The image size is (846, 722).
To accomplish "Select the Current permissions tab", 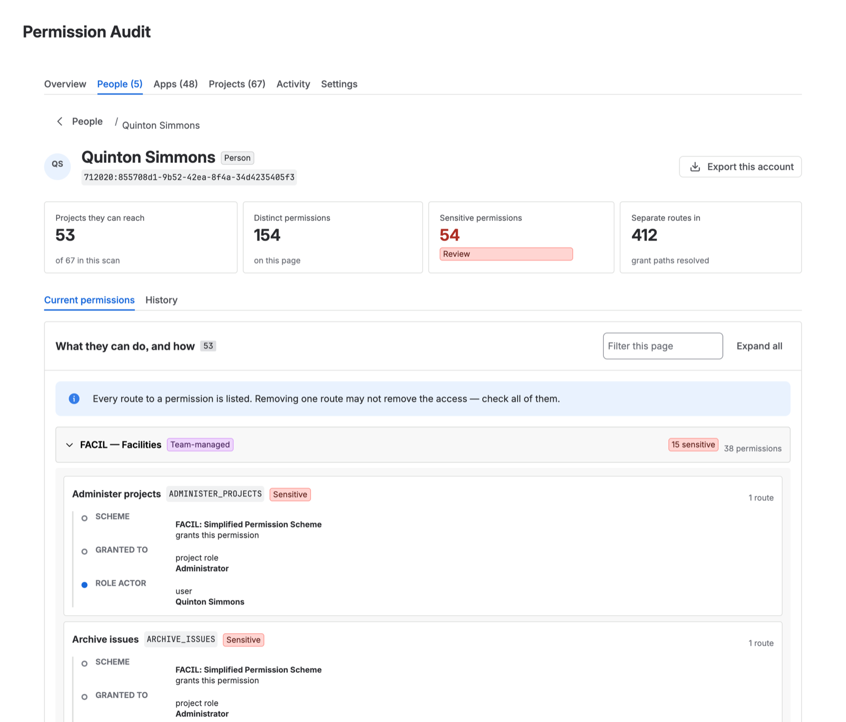I will coord(89,300).
